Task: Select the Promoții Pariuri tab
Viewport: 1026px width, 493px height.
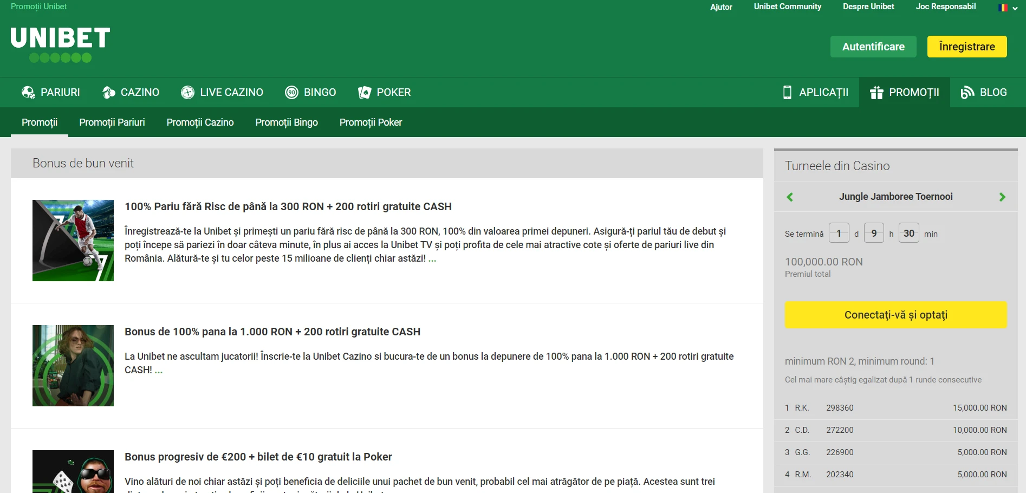Action: (x=112, y=122)
